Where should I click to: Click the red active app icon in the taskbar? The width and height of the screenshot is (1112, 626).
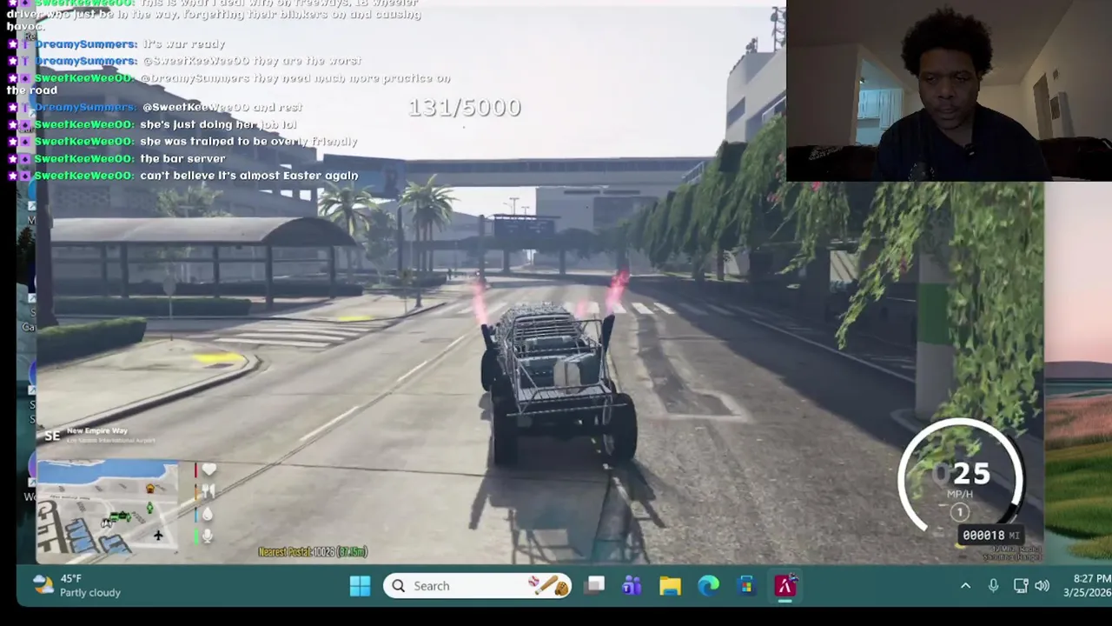pos(785,586)
